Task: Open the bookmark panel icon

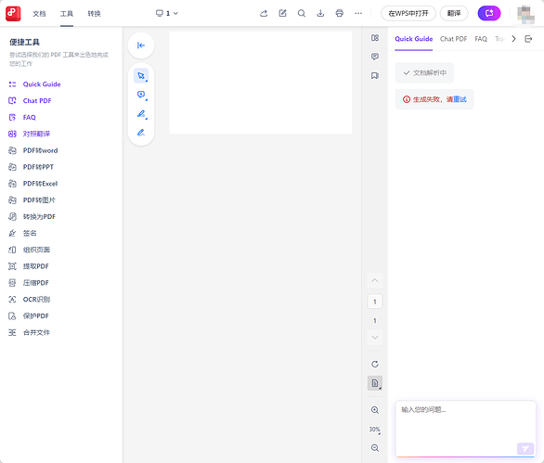Action: click(375, 75)
